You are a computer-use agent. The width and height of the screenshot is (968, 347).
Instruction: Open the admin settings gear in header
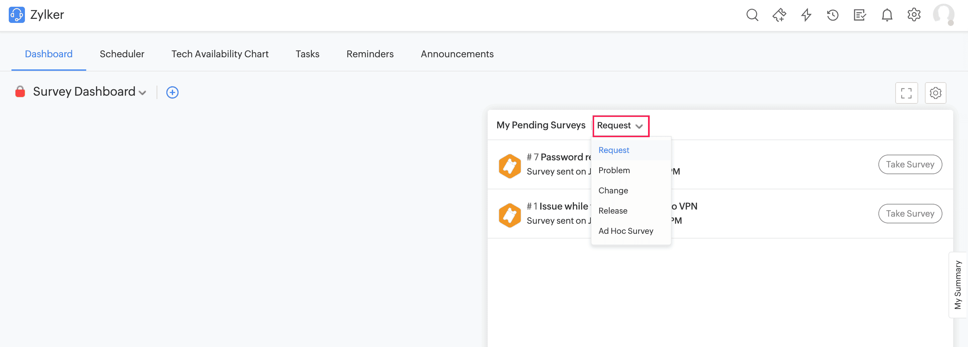914,15
